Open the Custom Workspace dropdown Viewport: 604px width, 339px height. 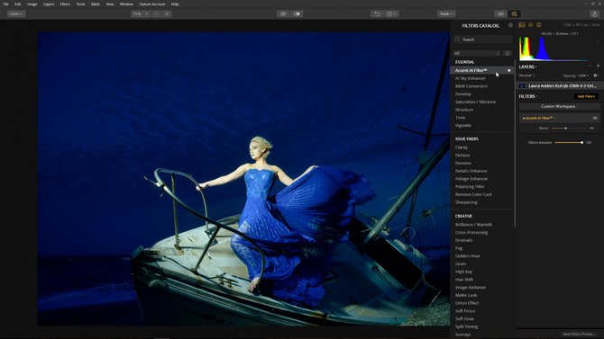point(559,106)
